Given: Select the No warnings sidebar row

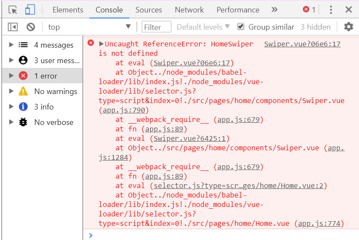Looking at the screenshot, I should pyautogui.click(x=42, y=91).
